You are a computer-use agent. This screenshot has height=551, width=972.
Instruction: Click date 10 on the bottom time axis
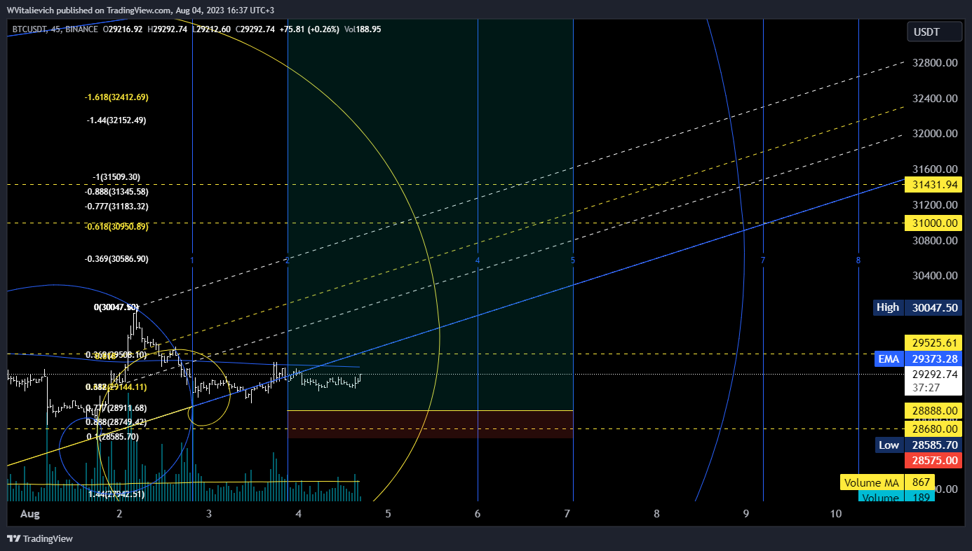pyautogui.click(x=835, y=514)
